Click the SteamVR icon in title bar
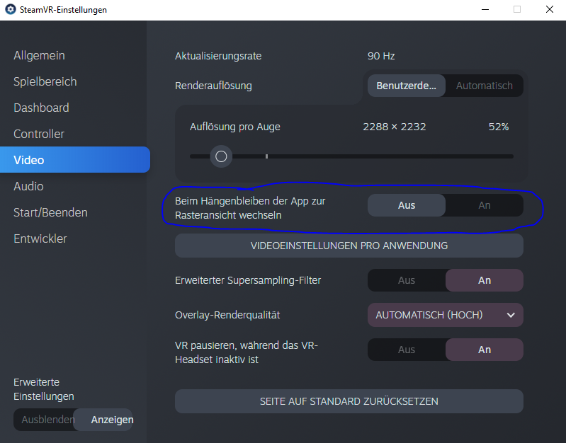 (11, 9)
